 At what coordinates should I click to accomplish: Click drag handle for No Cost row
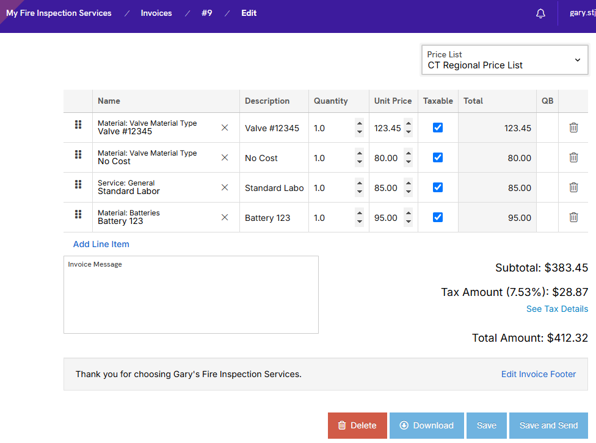coord(78,154)
